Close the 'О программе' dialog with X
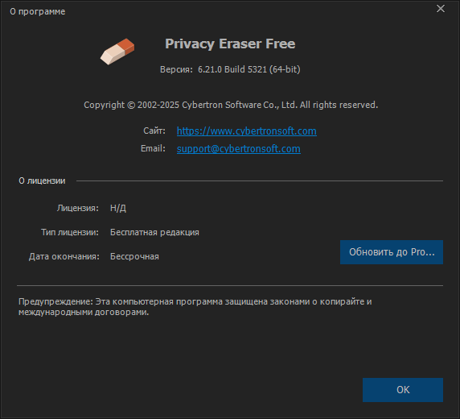Screen dimensions: 460x419 pyautogui.click(x=441, y=9)
